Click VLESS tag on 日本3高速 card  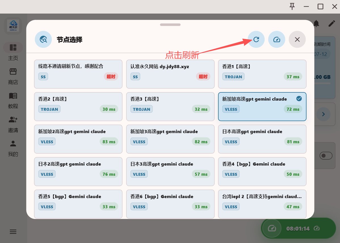coord(139,174)
